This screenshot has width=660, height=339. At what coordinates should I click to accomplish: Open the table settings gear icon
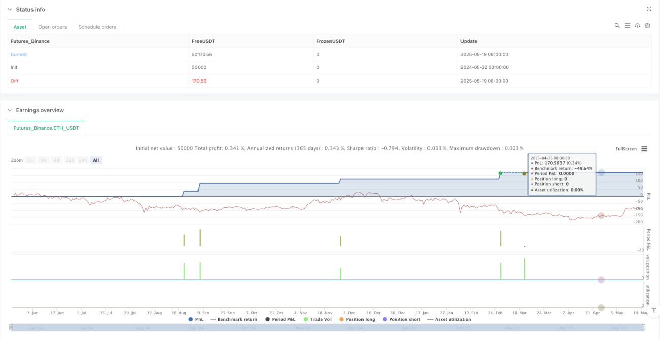(x=647, y=25)
